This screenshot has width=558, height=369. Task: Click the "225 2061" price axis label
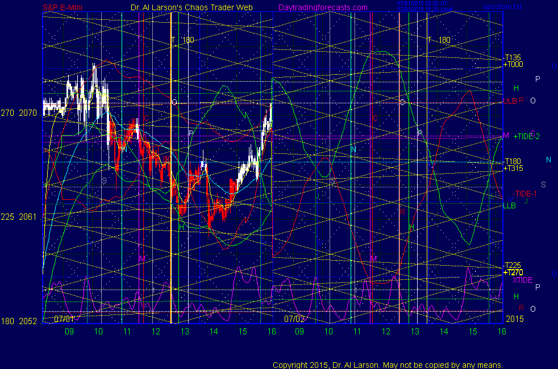pos(19,217)
